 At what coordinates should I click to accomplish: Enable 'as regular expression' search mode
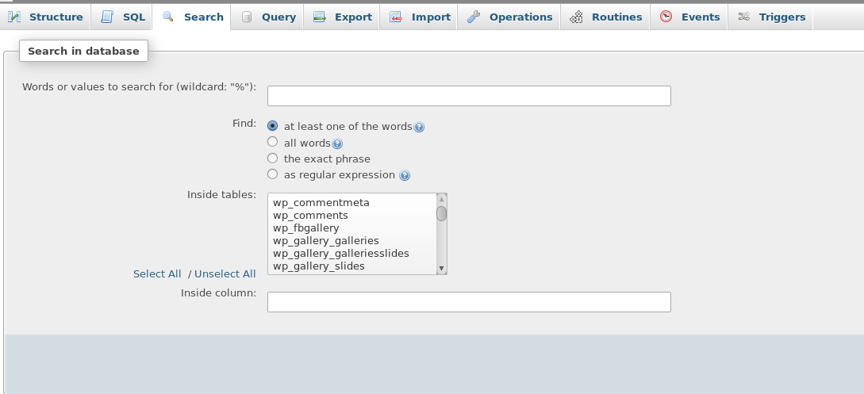[x=273, y=174]
